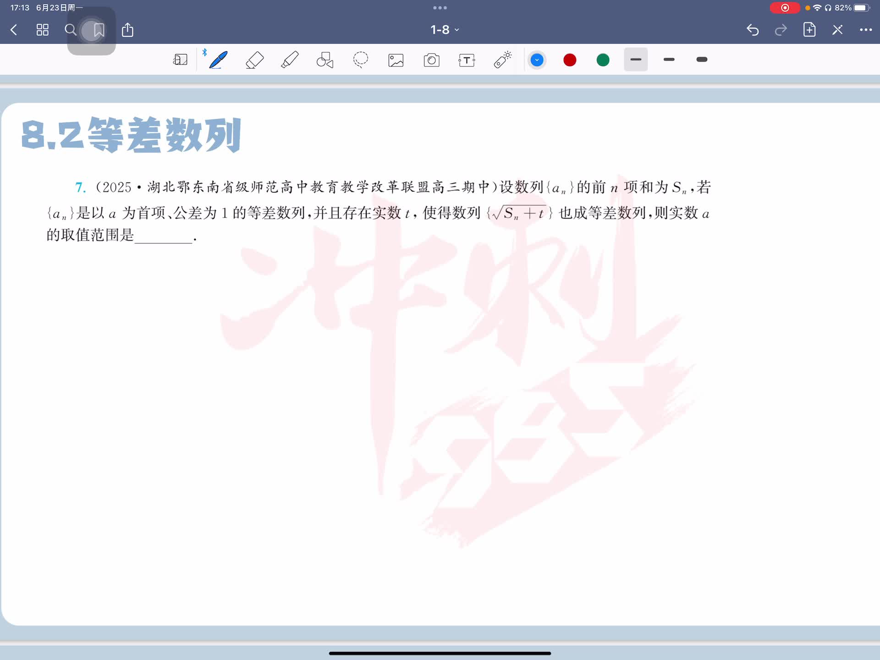Open the Camera capture tool

pyautogui.click(x=431, y=60)
